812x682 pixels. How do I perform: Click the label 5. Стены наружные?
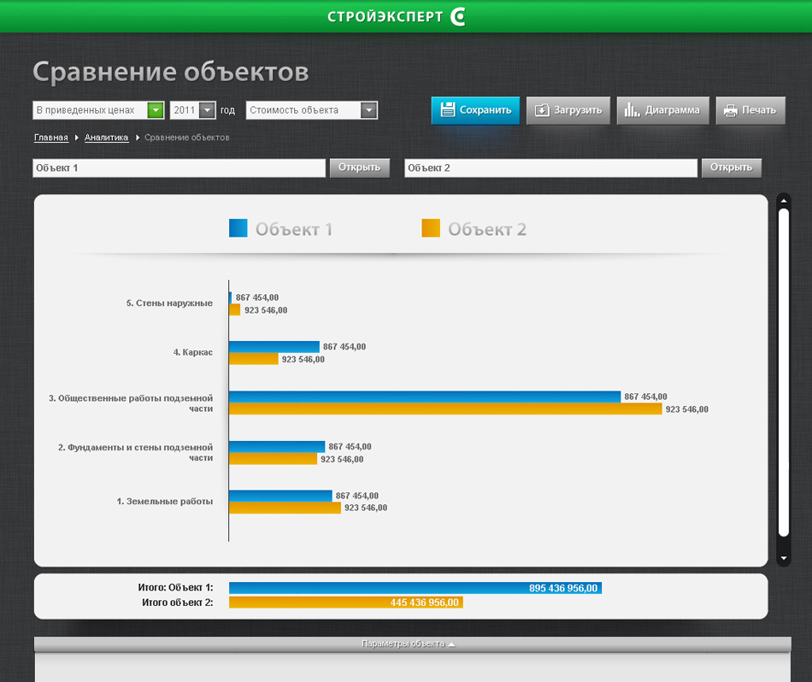(169, 303)
